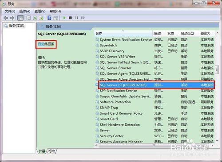Viewport: 222px width, 162px height.
Task: Select SQL Server Browser service
Action: [155, 68]
